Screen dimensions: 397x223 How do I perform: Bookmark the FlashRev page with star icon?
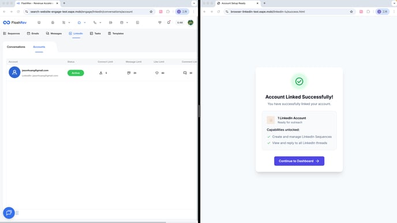click(x=151, y=12)
